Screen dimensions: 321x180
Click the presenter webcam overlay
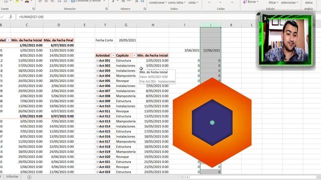pyautogui.click(x=286, y=40)
